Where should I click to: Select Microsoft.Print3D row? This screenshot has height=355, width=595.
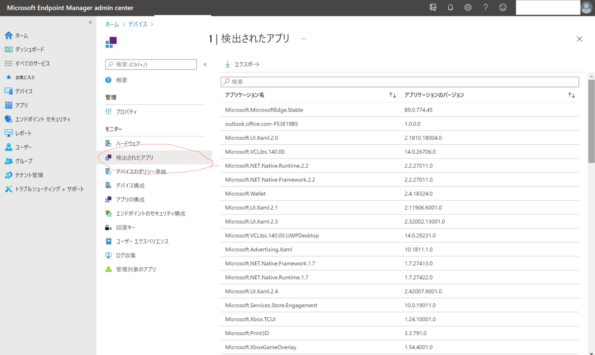point(400,333)
